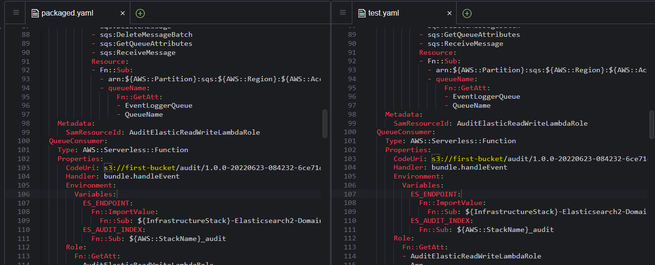655x265 pixels.
Task: Click EventLoggerQueue in packaged.yaml
Action: pos(159,105)
